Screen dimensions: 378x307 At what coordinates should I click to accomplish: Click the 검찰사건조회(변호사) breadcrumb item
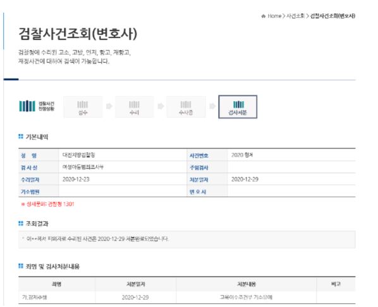click(x=332, y=16)
